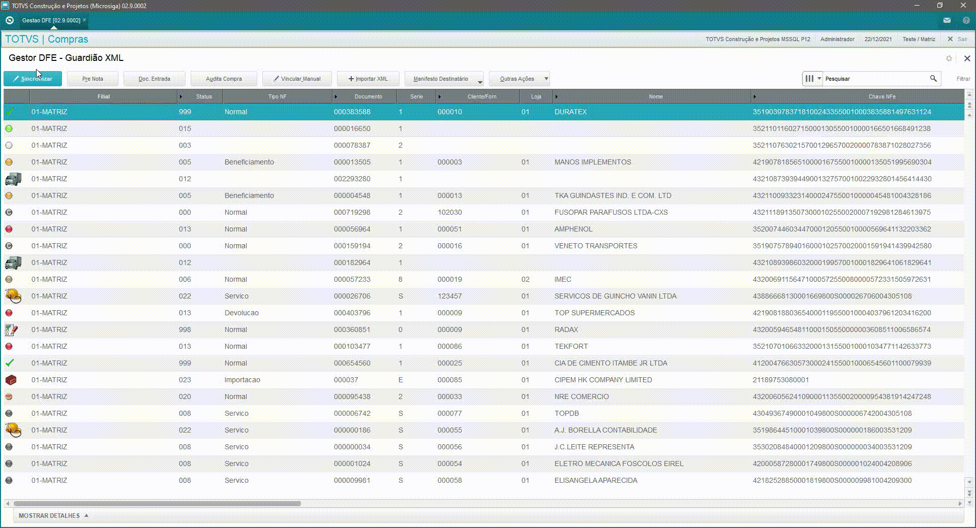Click the horizontal scrollbar thumb
The image size is (976, 528).
pos(157,504)
